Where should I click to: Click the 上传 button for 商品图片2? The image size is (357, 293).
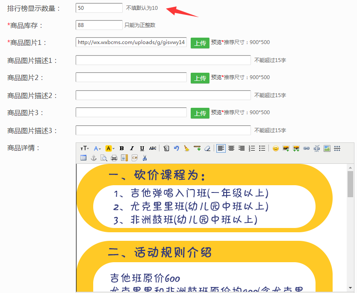click(200, 77)
